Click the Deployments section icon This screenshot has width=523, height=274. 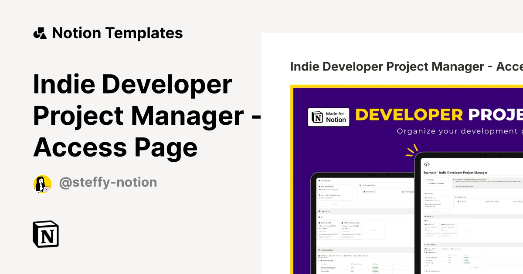319,250
